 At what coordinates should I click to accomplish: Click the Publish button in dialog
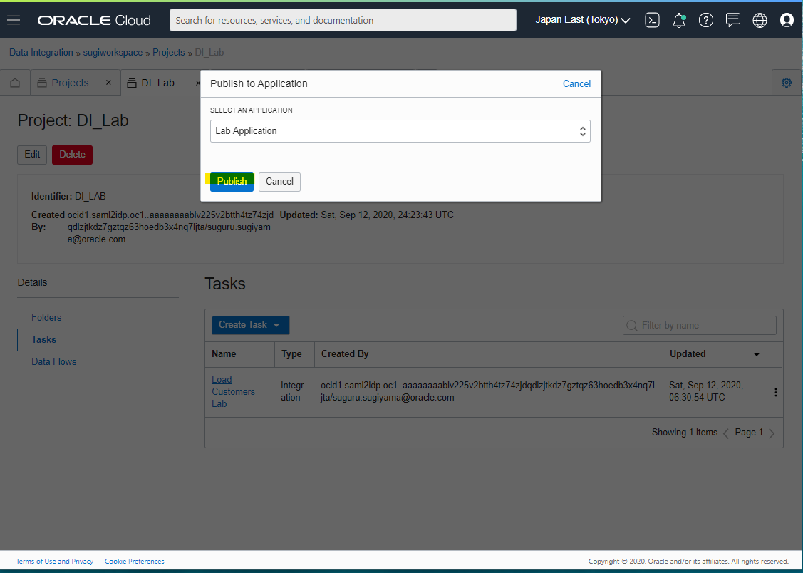coord(232,182)
